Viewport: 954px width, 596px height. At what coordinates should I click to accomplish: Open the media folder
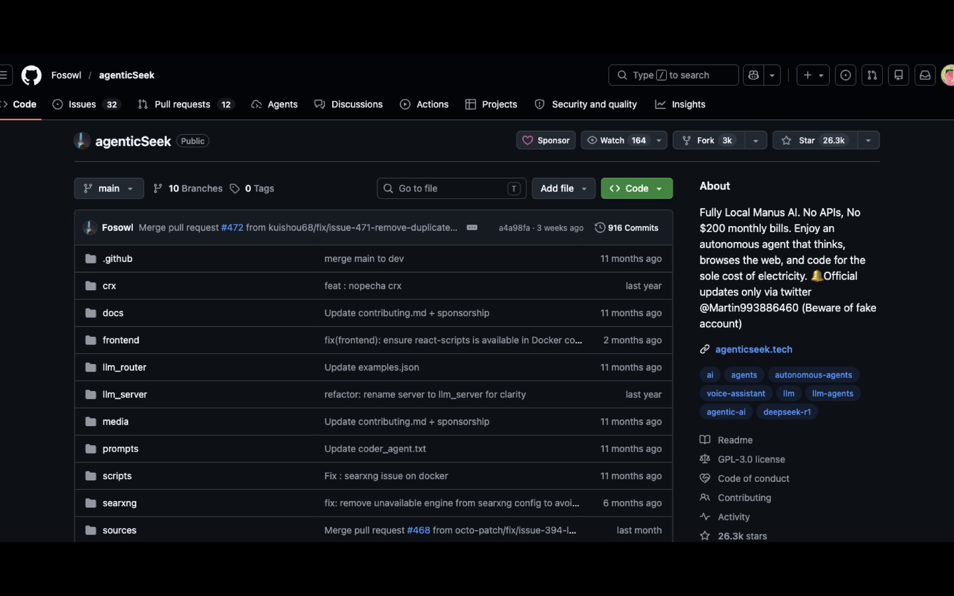[115, 422]
